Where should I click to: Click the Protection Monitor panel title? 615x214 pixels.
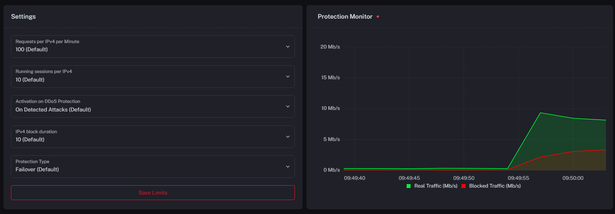[x=345, y=16]
